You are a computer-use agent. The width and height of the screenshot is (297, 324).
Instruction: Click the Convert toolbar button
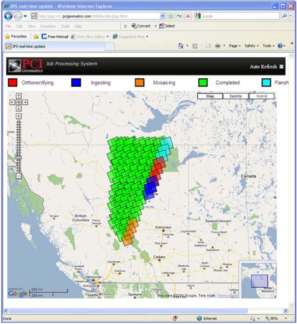coord(141,26)
